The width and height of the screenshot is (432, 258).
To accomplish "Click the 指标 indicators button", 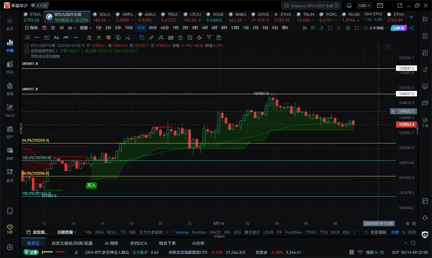I will coord(31,28).
